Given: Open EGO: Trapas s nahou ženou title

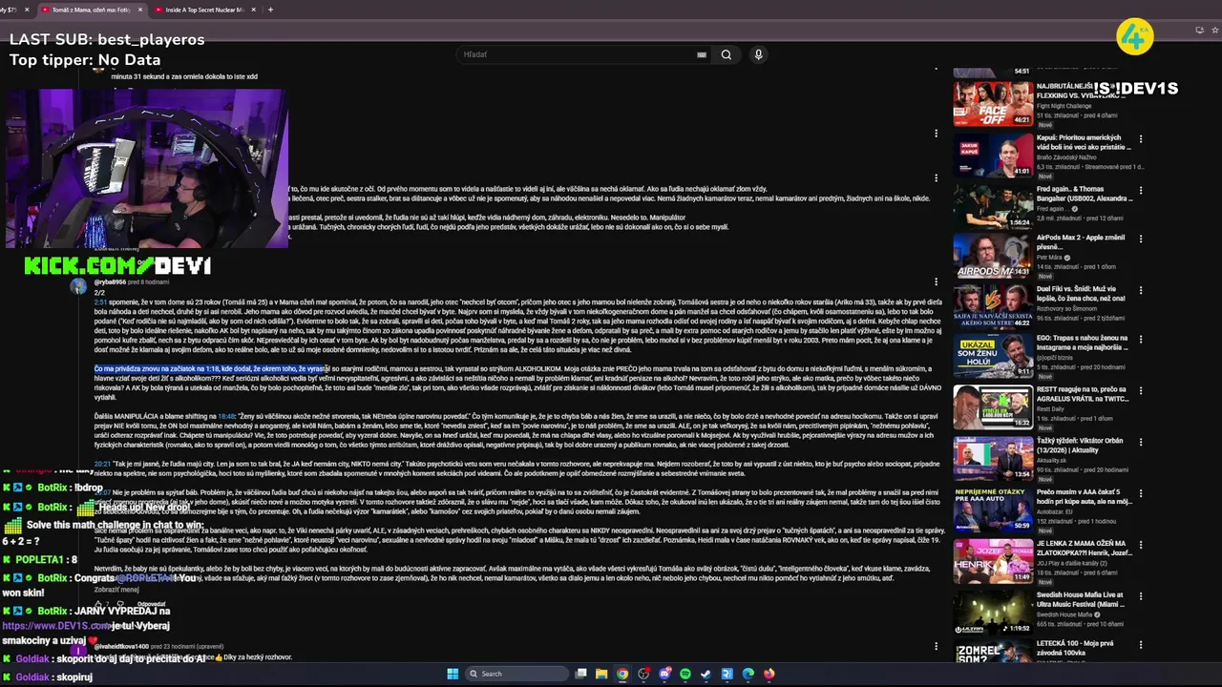Looking at the screenshot, I should click(1083, 343).
